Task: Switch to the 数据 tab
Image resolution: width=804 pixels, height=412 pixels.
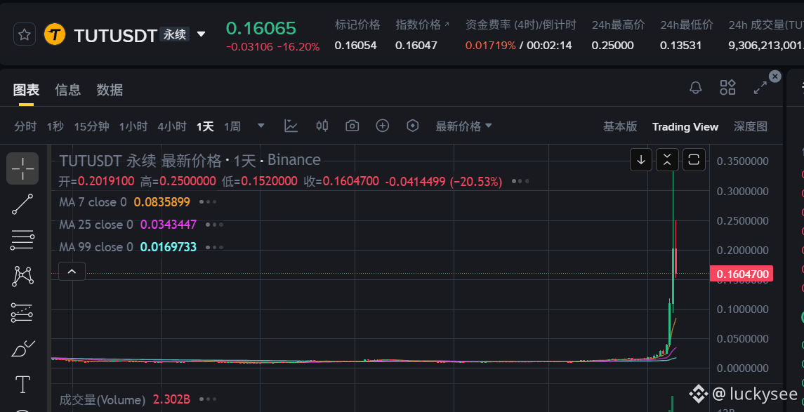Action: [110, 90]
